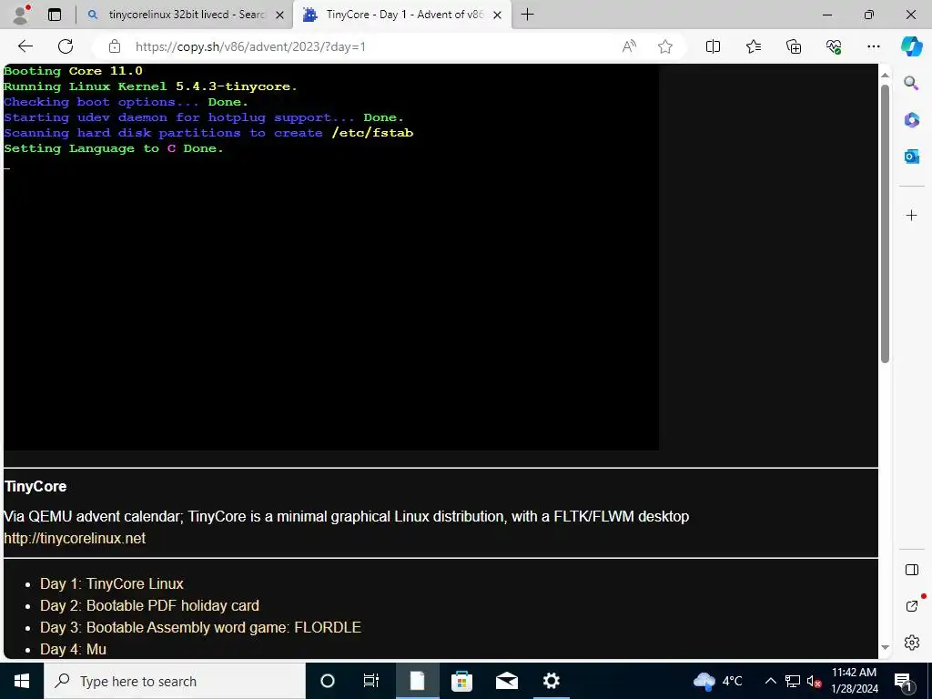Open sidebar settings gear
Viewport: 932px width, 699px height.
(911, 643)
